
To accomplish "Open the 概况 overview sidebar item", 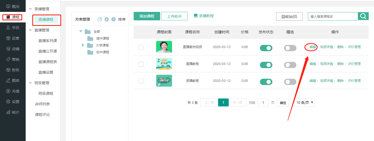I will pos(13,6).
